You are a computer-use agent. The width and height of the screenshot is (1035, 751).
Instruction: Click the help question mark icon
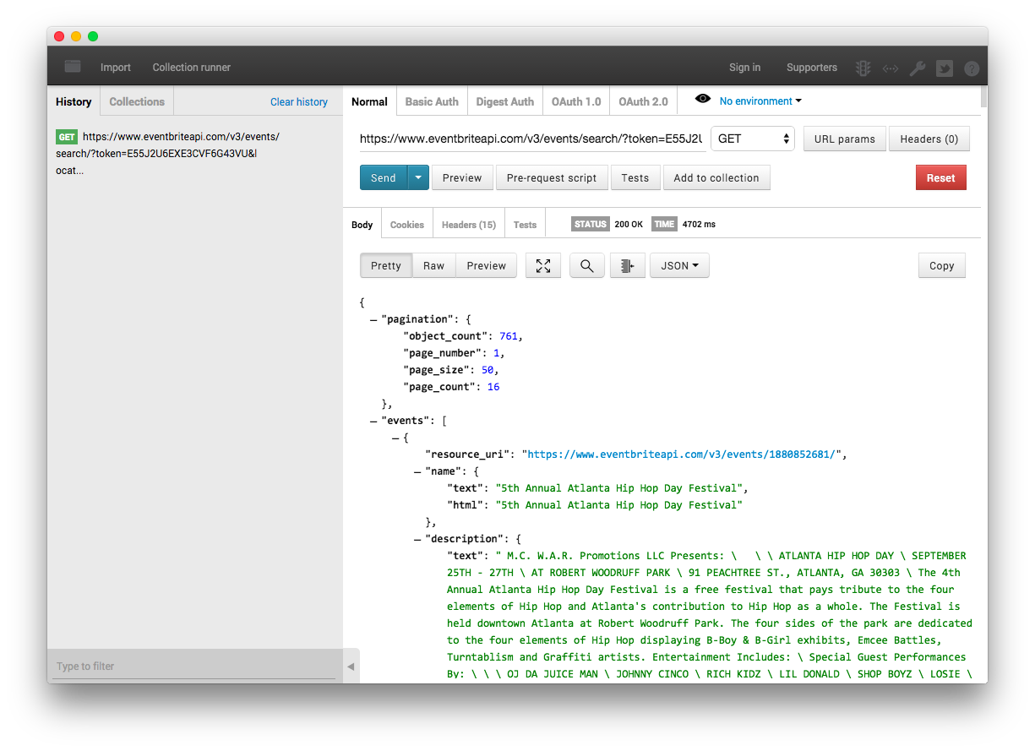pos(972,68)
